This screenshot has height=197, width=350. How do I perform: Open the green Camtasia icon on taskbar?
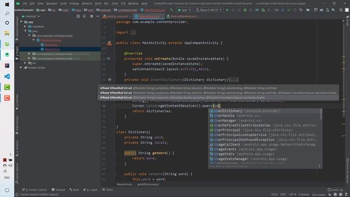(x=7, y=87)
